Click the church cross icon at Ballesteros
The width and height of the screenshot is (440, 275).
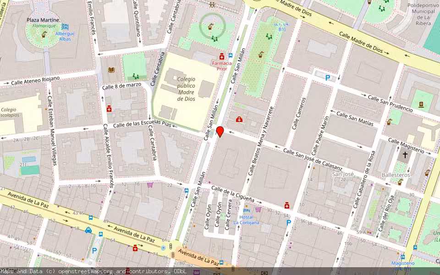click(x=405, y=154)
